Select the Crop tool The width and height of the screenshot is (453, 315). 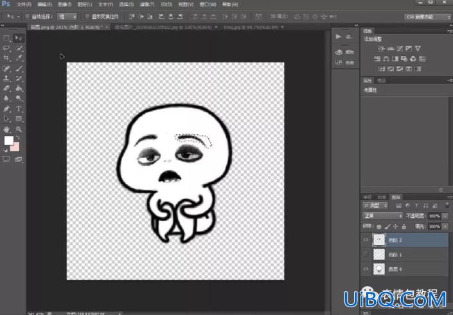[x=6, y=58]
